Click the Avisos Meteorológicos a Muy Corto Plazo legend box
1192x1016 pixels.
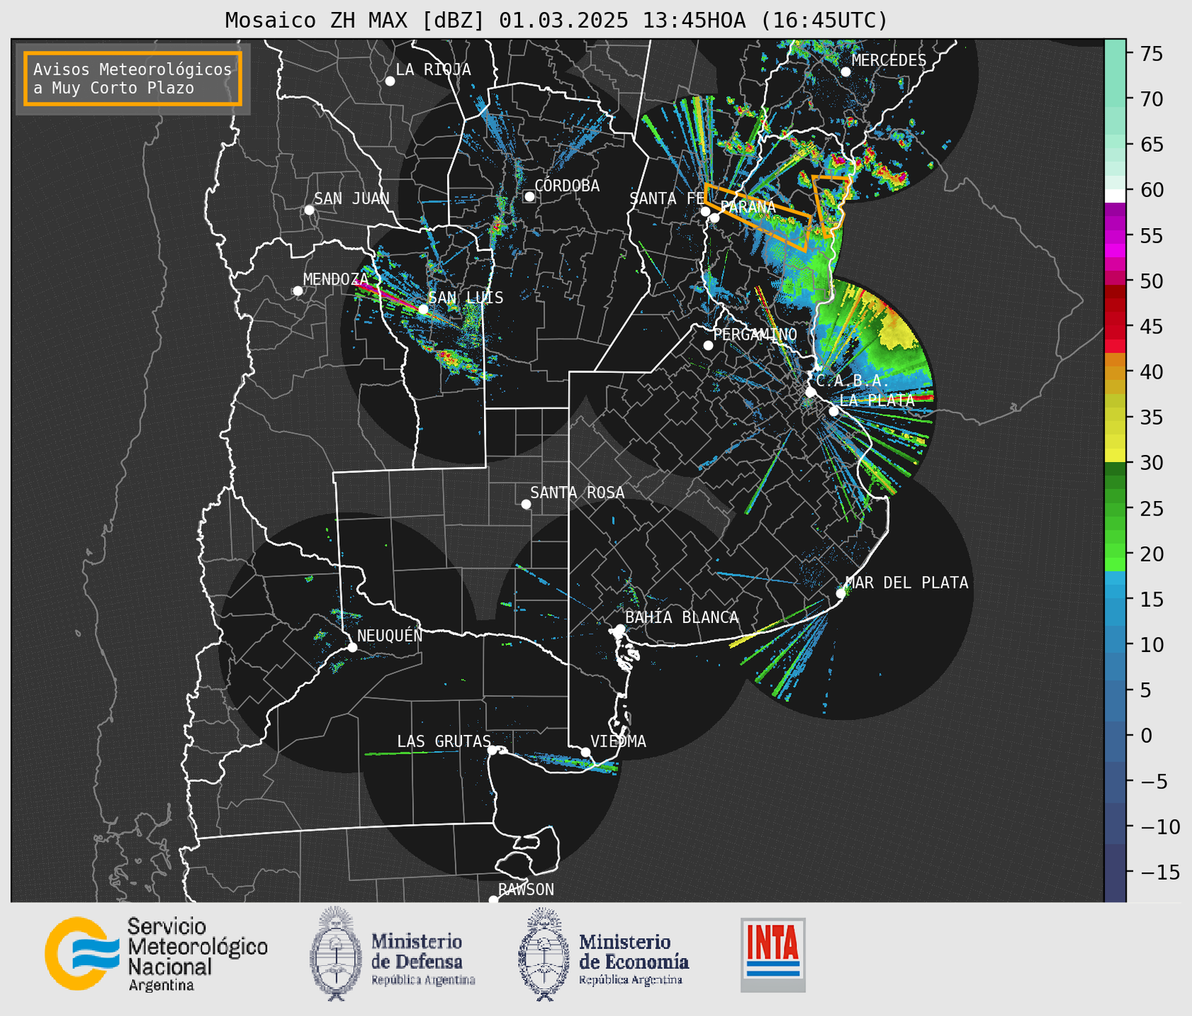(133, 78)
